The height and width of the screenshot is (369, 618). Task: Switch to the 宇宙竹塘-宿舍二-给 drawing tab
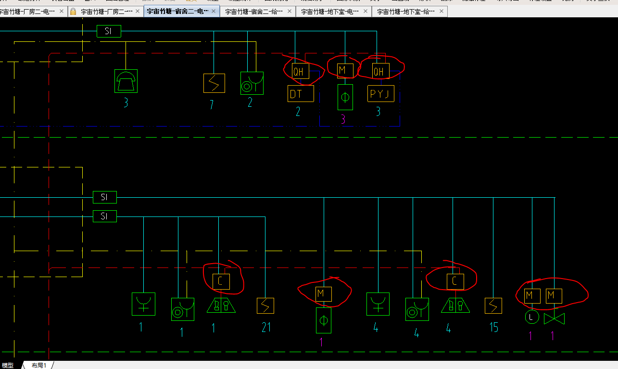253,11
